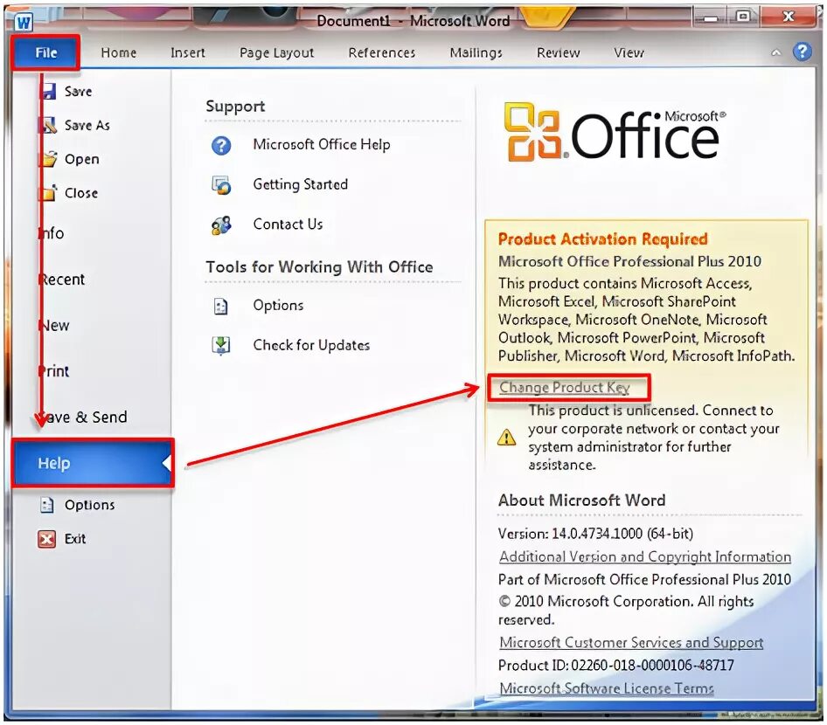Click Check for Updates
The width and height of the screenshot is (827, 725).
pyautogui.click(x=311, y=345)
